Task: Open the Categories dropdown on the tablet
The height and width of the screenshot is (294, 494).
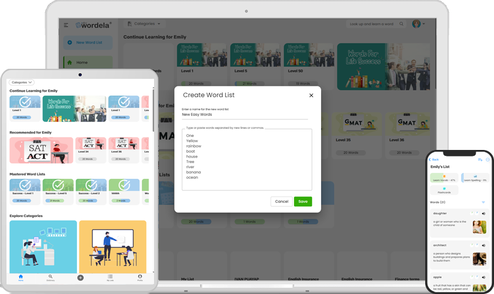Action: [22, 82]
